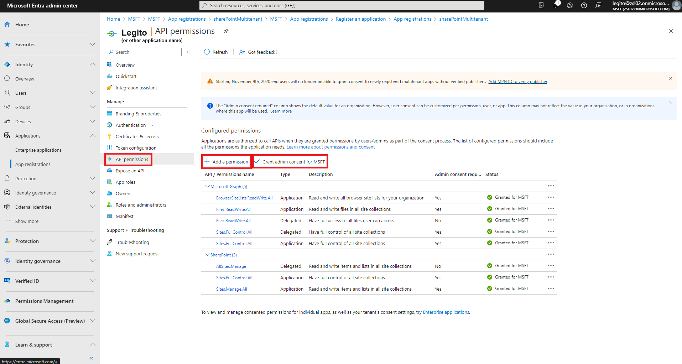This screenshot has height=364, width=682.
Task: Open row menu for AllSites.Manage
Action: (x=551, y=266)
